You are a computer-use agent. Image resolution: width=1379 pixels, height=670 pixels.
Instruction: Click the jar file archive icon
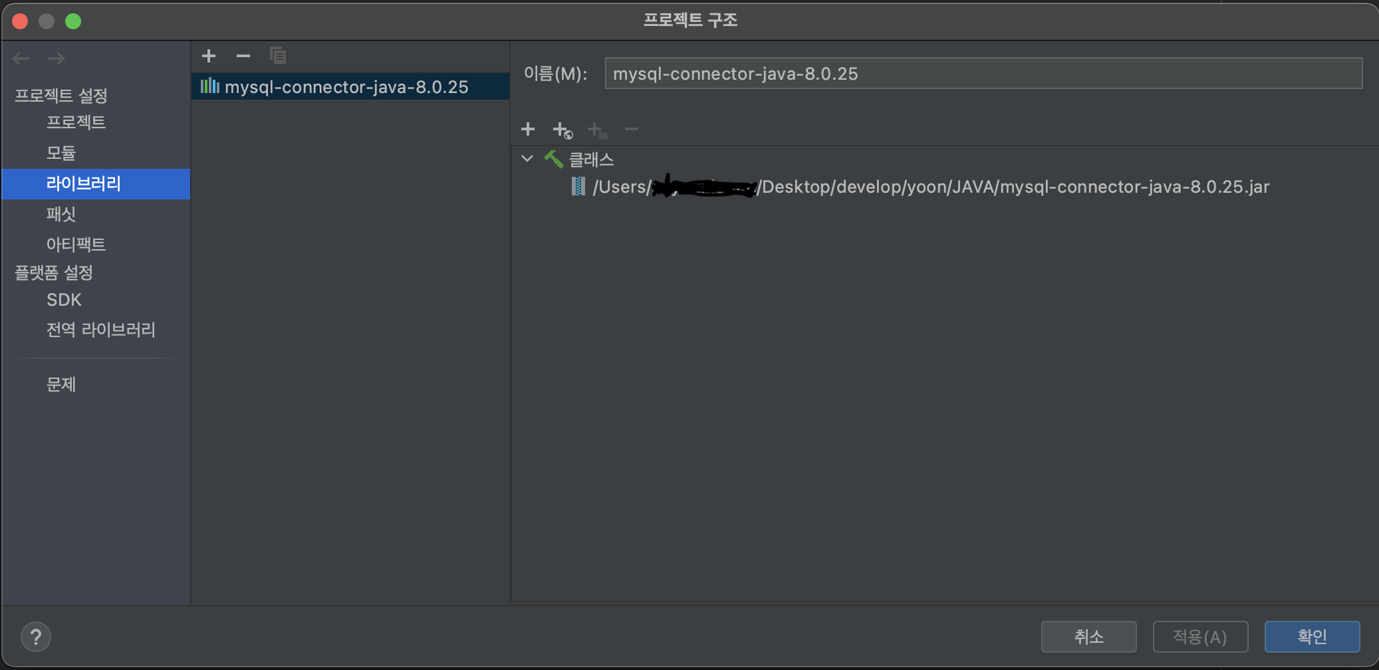point(578,187)
